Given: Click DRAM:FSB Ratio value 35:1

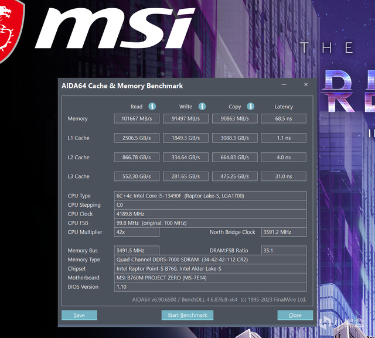Looking at the screenshot, I should 284,251.
